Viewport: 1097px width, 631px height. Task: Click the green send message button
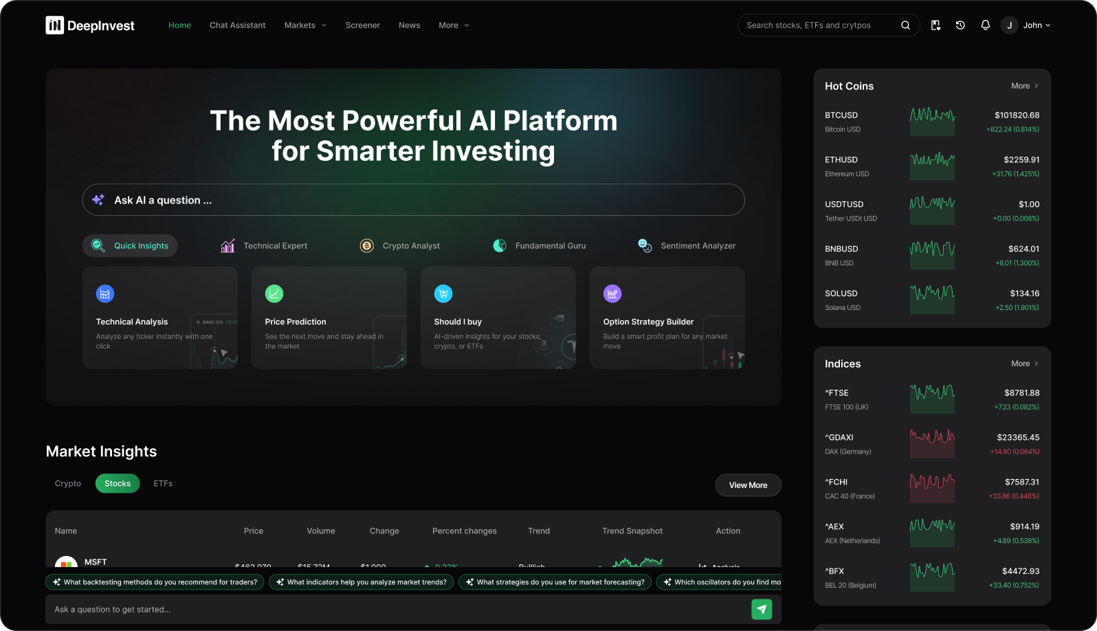click(x=762, y=609)
